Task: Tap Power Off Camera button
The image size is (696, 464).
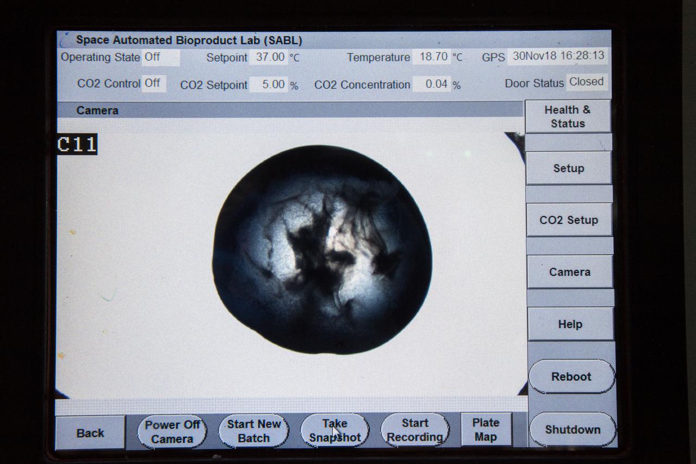Action: click(172, 432)
